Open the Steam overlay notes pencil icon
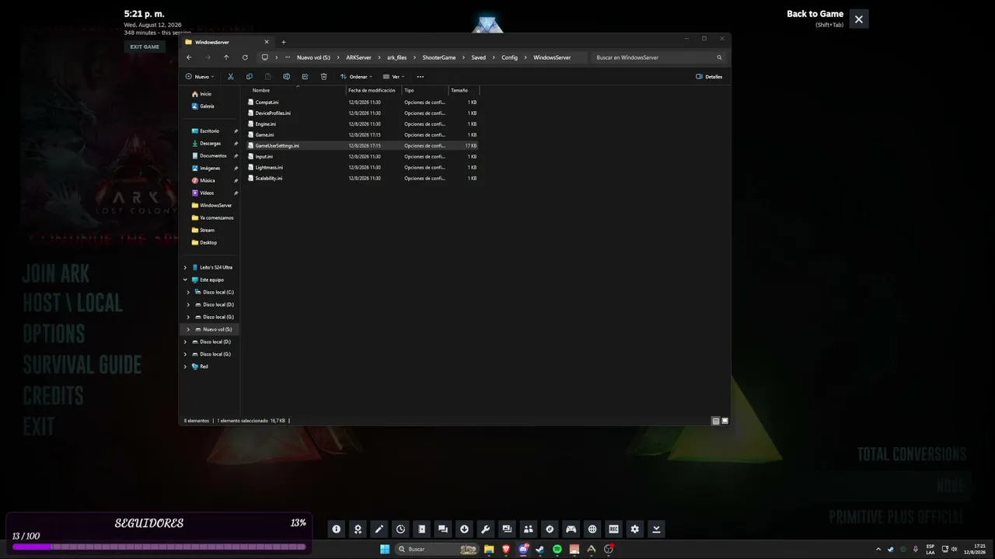Image resolution: width=995 pixels, height=559 pixels. click(x=379, y=529)
